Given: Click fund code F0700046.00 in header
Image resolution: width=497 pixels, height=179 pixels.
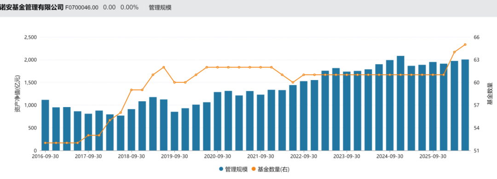Looking at the screenshot, I should (x=82, y=8).
